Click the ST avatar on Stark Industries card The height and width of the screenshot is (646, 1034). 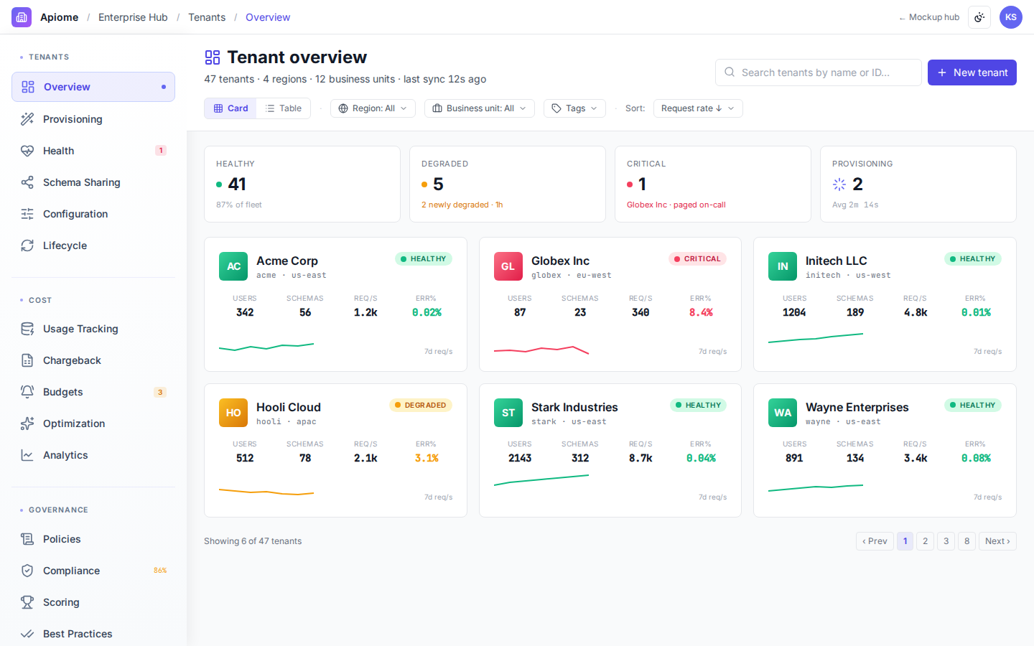point(508,413)
